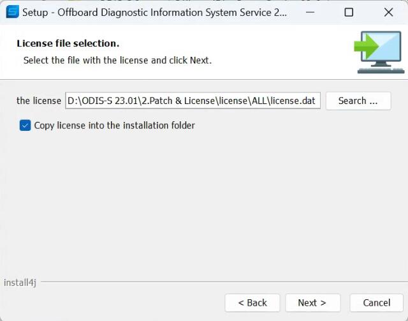This screenshot has height=321, width=408.
Task: Focus the license file path field
Action: coord(193,101)
